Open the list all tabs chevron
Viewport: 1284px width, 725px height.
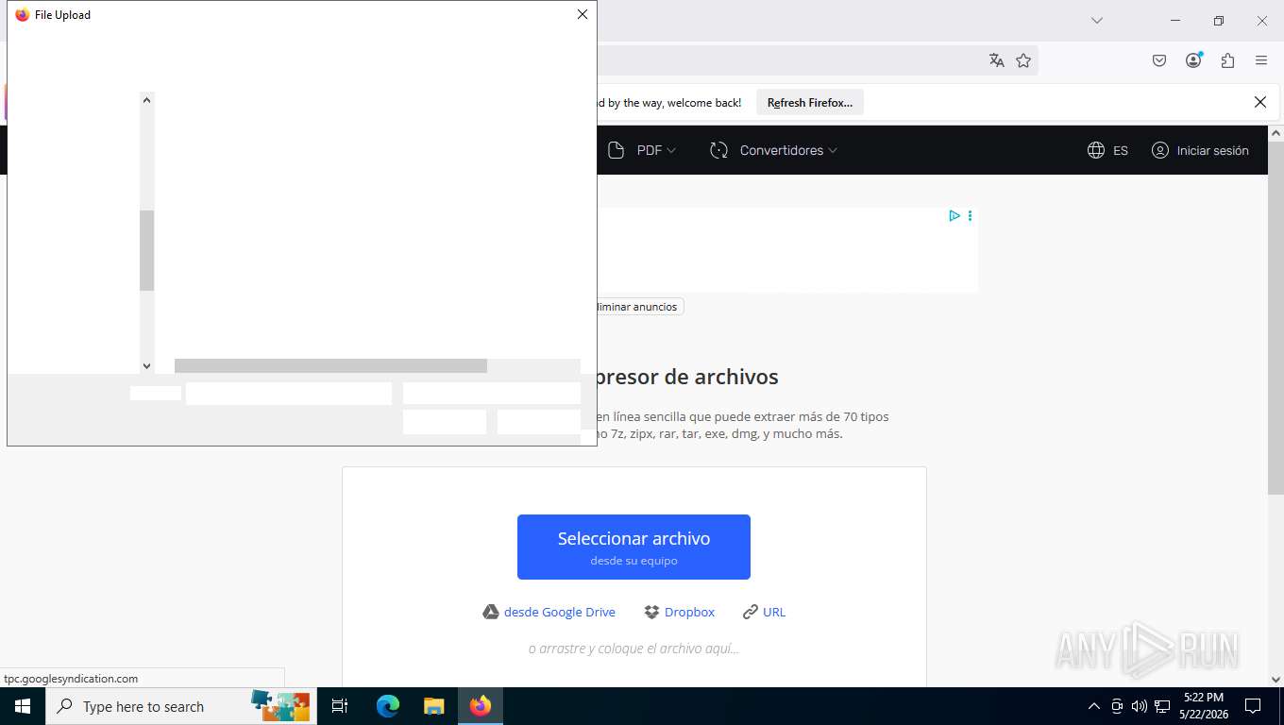[1097, 21]
